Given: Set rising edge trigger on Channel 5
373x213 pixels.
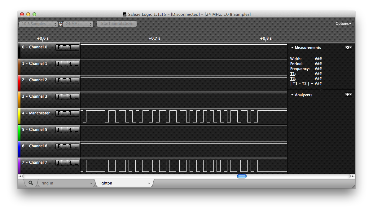Looking at the screenshot, I should (x=59, y=130).
